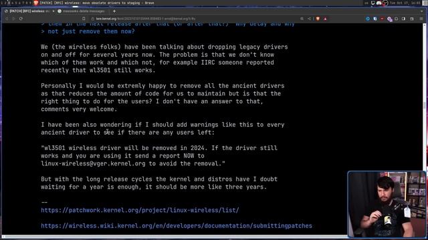Click the text 'Personally I would be extremly happy'

104,86
